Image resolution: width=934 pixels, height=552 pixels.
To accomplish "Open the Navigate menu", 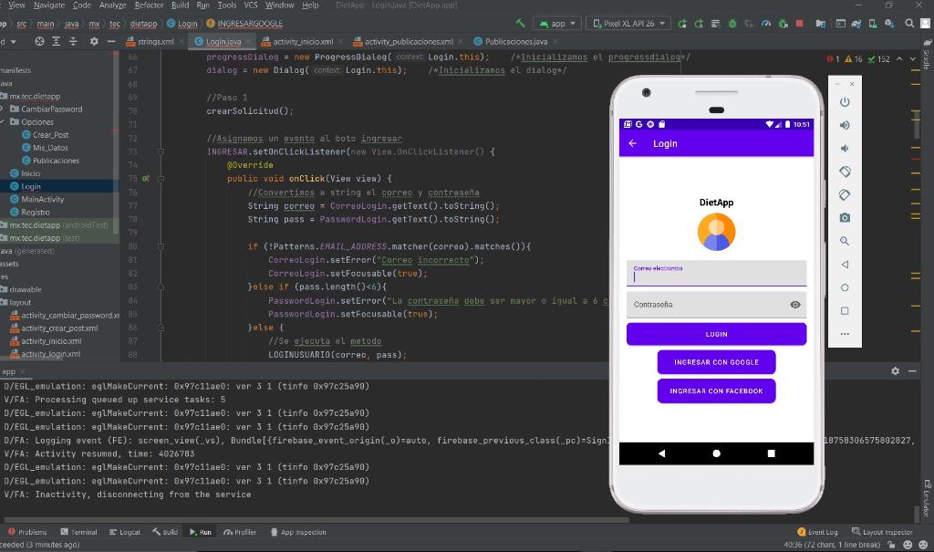I will tap(49, 5).
